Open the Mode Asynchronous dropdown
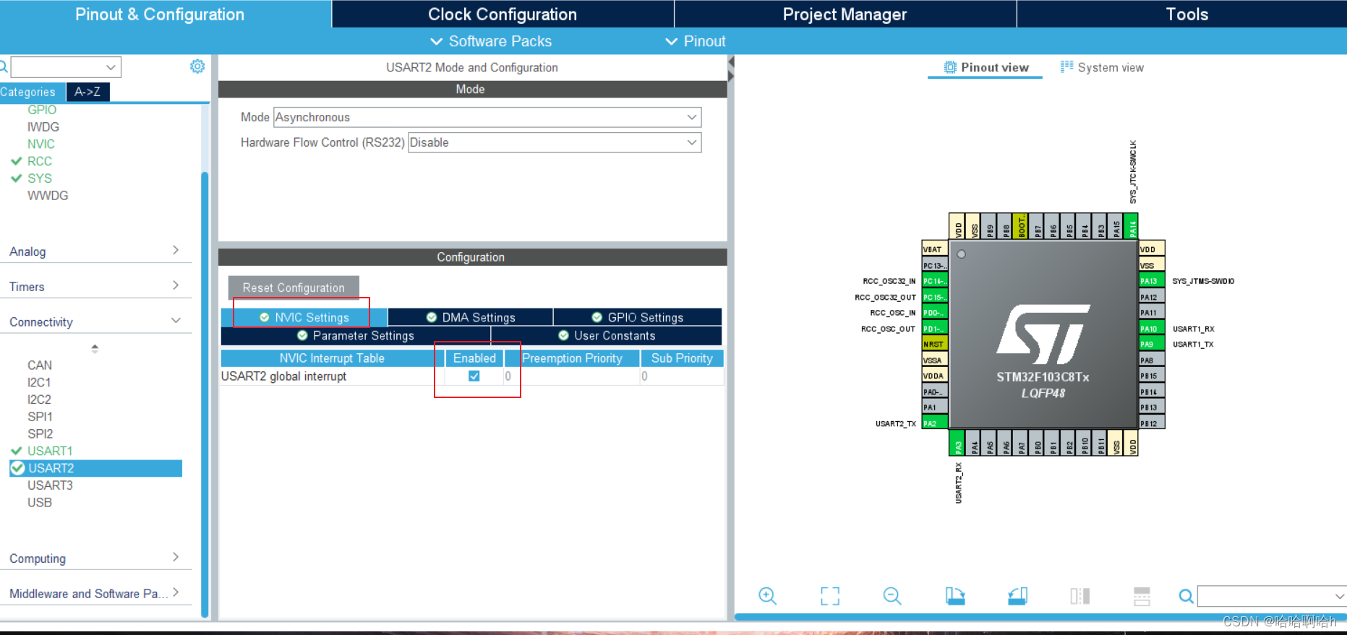The height and width of the screenshot is (635, 1347). 487,117
